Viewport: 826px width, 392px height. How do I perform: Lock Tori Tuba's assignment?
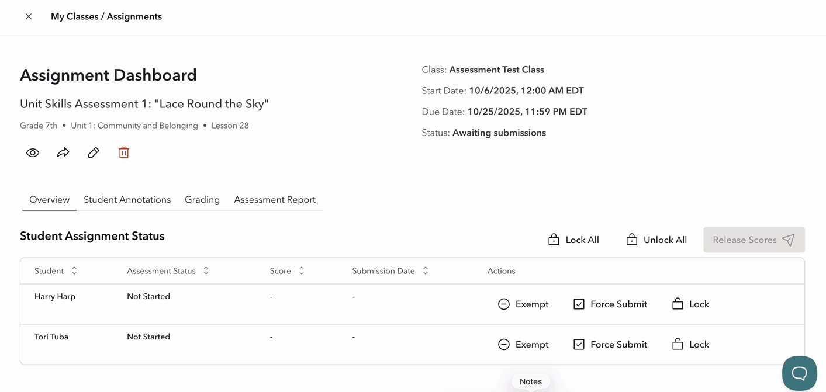click(x=690, y=344)
